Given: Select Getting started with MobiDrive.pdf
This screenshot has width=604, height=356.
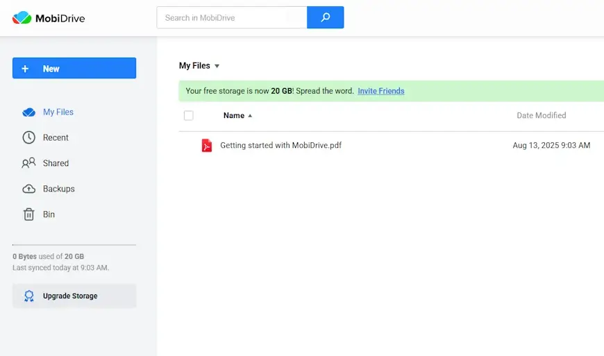Looking at the screenshot, I should (280, 146).
